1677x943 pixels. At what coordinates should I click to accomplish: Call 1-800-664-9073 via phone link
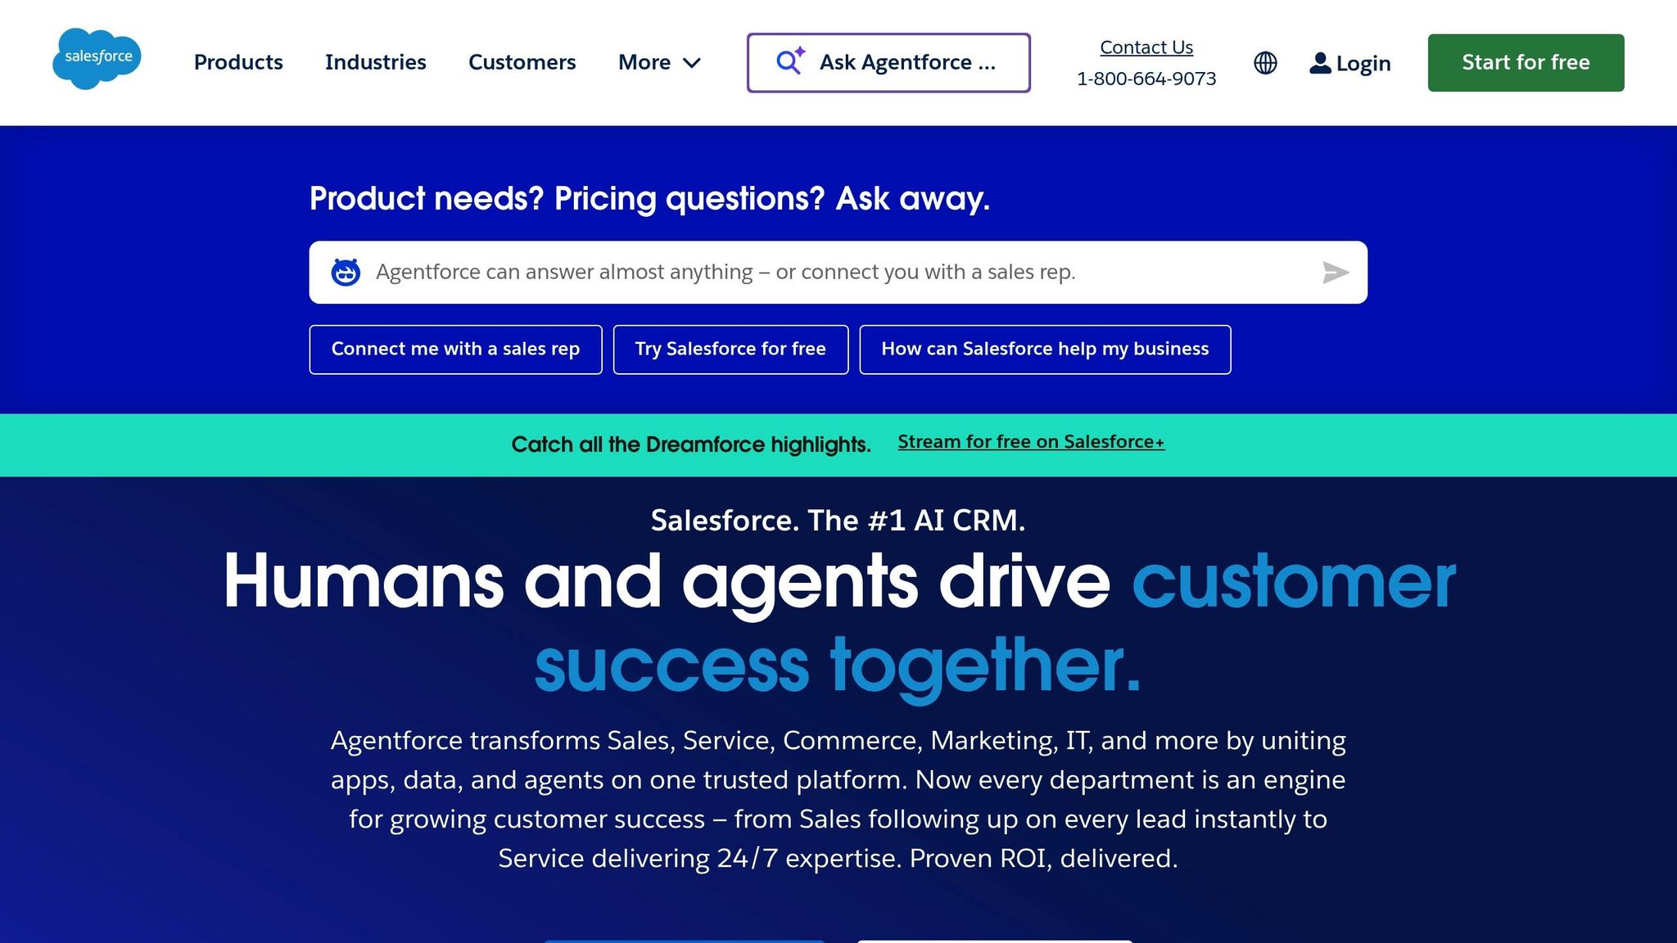pos(1146,78)
